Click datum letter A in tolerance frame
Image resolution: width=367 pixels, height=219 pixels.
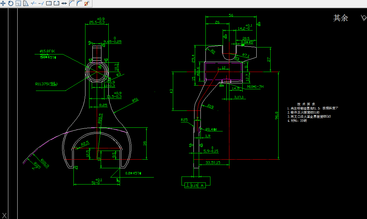click(x=202, y=185)
